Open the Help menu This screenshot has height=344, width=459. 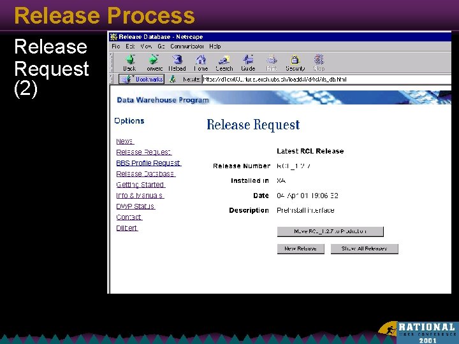[x=215, y=47]
